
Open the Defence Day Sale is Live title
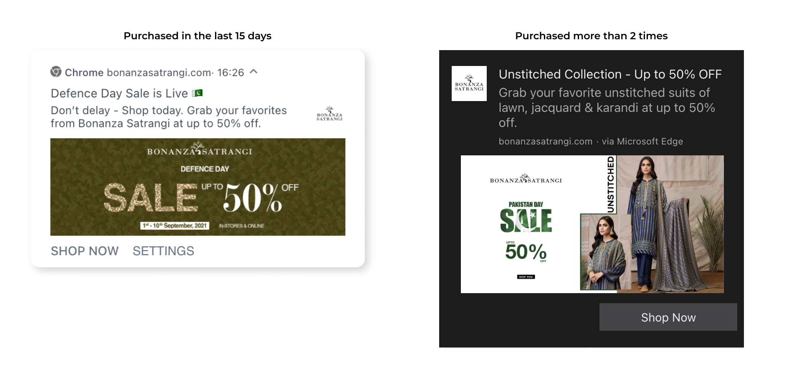tap(119, 93)
